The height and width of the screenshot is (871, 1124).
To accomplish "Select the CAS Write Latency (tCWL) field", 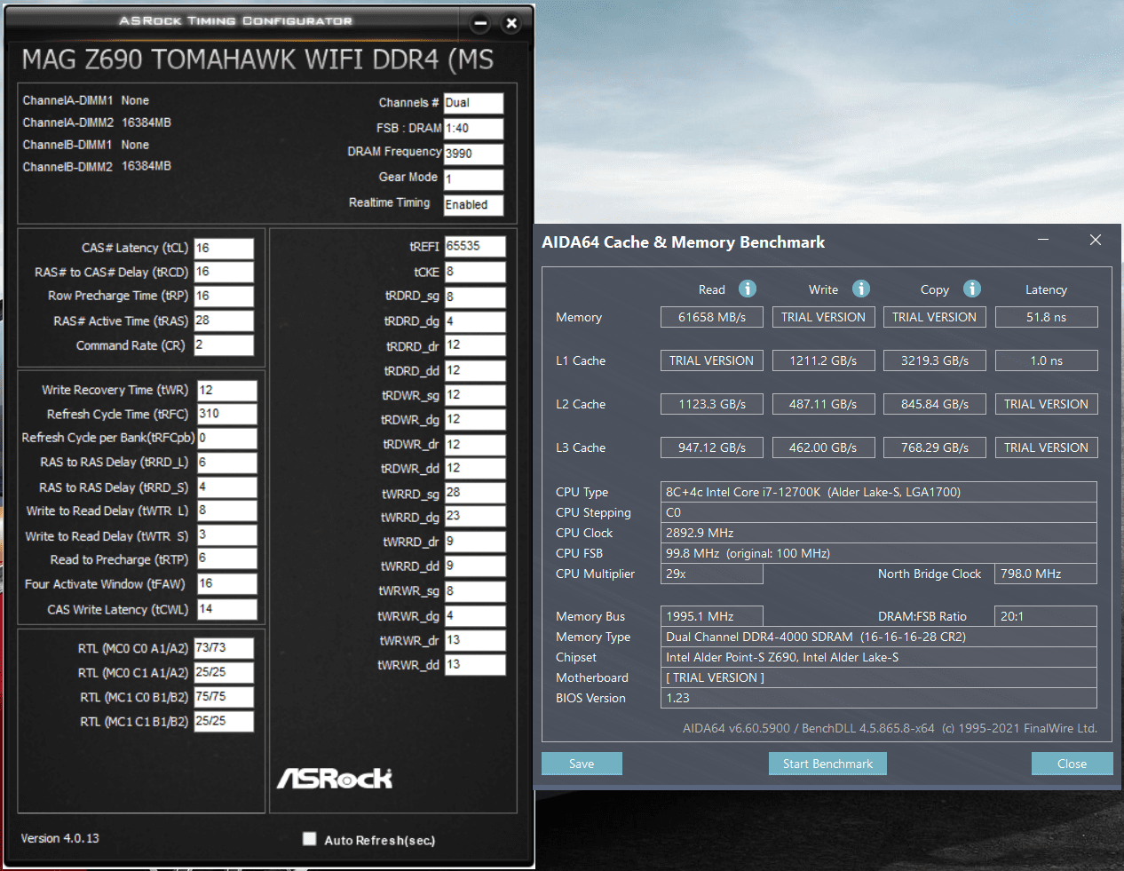I will 227,608.
